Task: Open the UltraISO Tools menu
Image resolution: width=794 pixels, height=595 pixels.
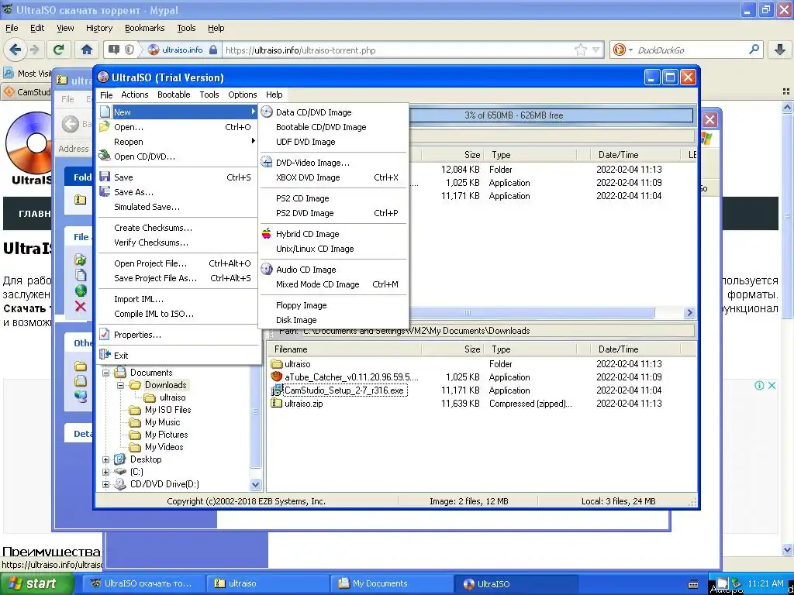Action: click(x=209, y=95)
